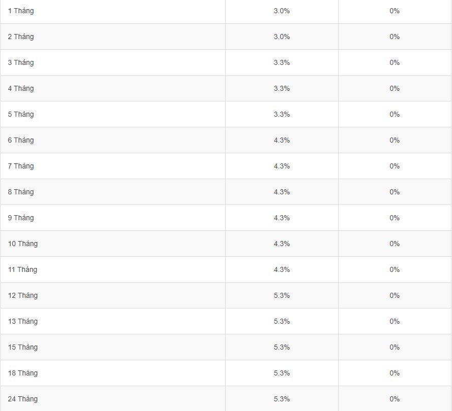Click the 4.3% rate for 10 Tháng
The width and height of the screenshot is (452, 411).
coord(282,244)
